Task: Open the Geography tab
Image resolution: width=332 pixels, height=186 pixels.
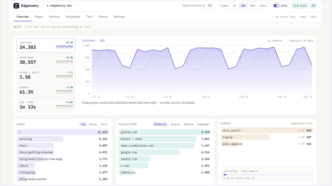Action: 73,17
